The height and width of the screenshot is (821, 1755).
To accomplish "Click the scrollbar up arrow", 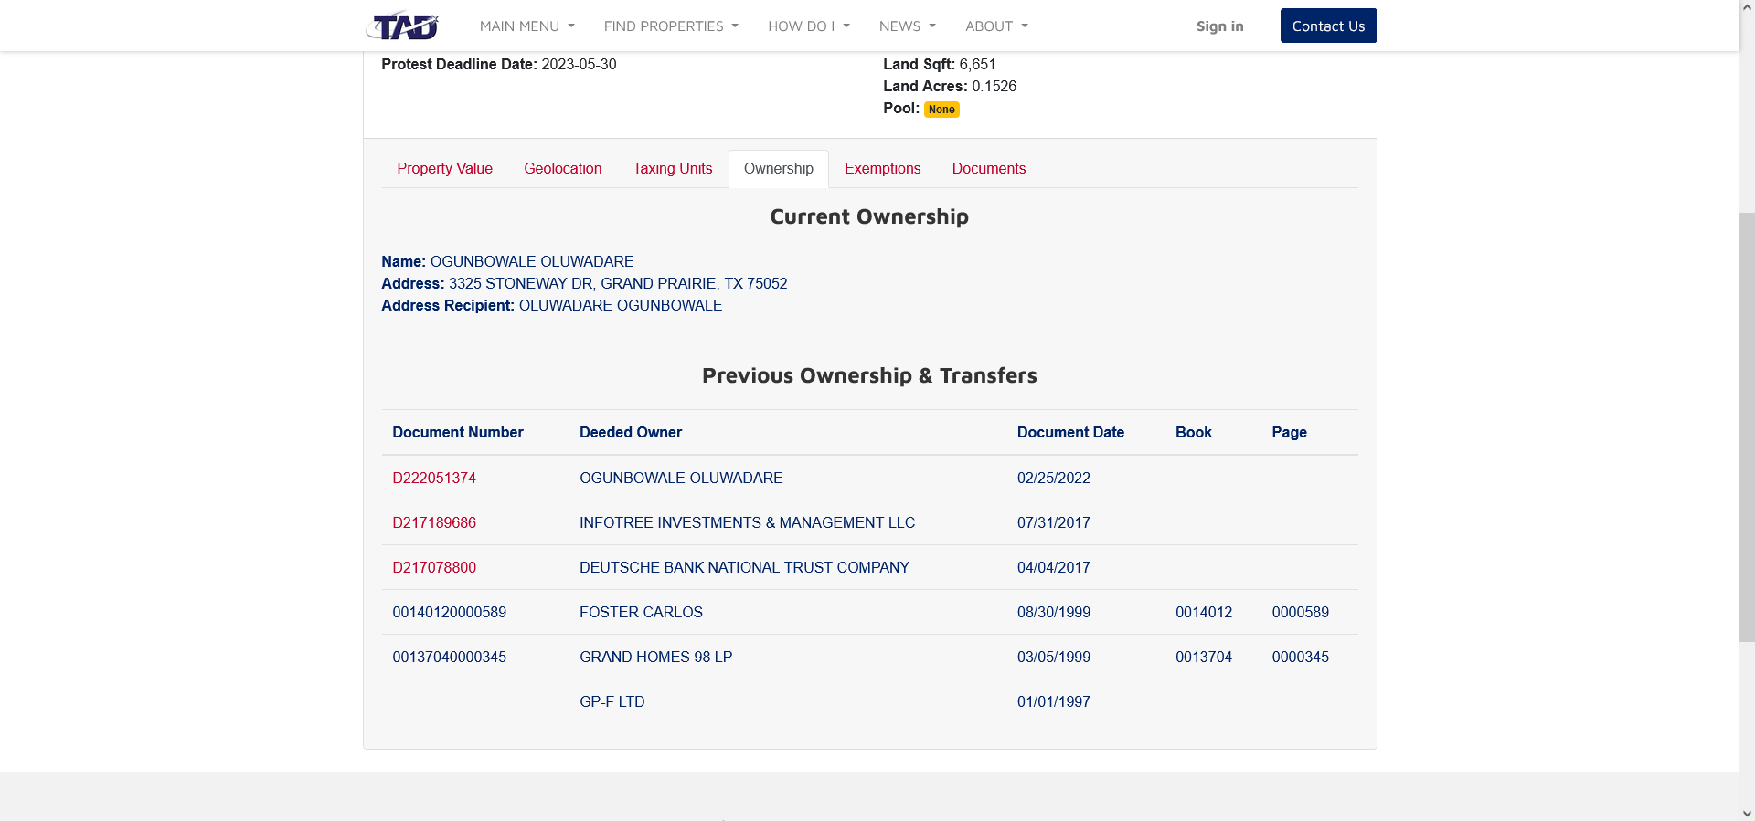I will pyautogui.click(x=1747, y=6).
